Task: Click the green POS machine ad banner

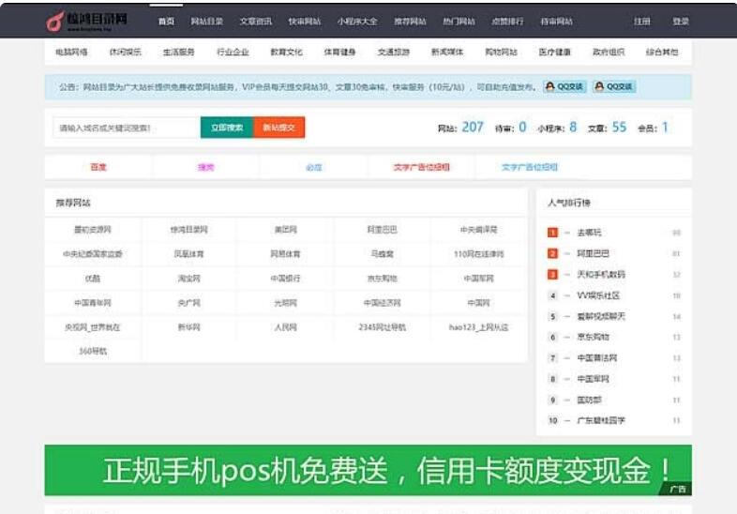Action: coord(368,470)
